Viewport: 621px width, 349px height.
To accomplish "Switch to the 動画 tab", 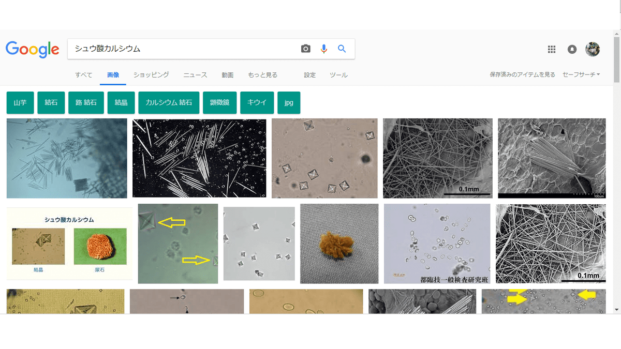I will [228, 75].
